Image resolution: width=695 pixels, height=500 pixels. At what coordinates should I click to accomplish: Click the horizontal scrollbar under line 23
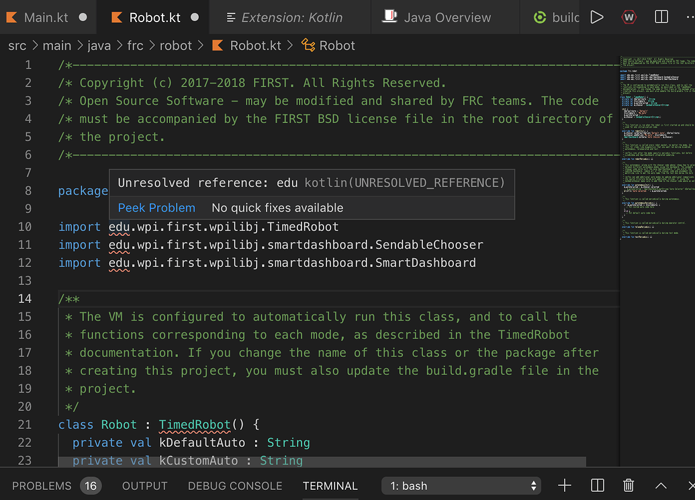[x=322, y=462]
